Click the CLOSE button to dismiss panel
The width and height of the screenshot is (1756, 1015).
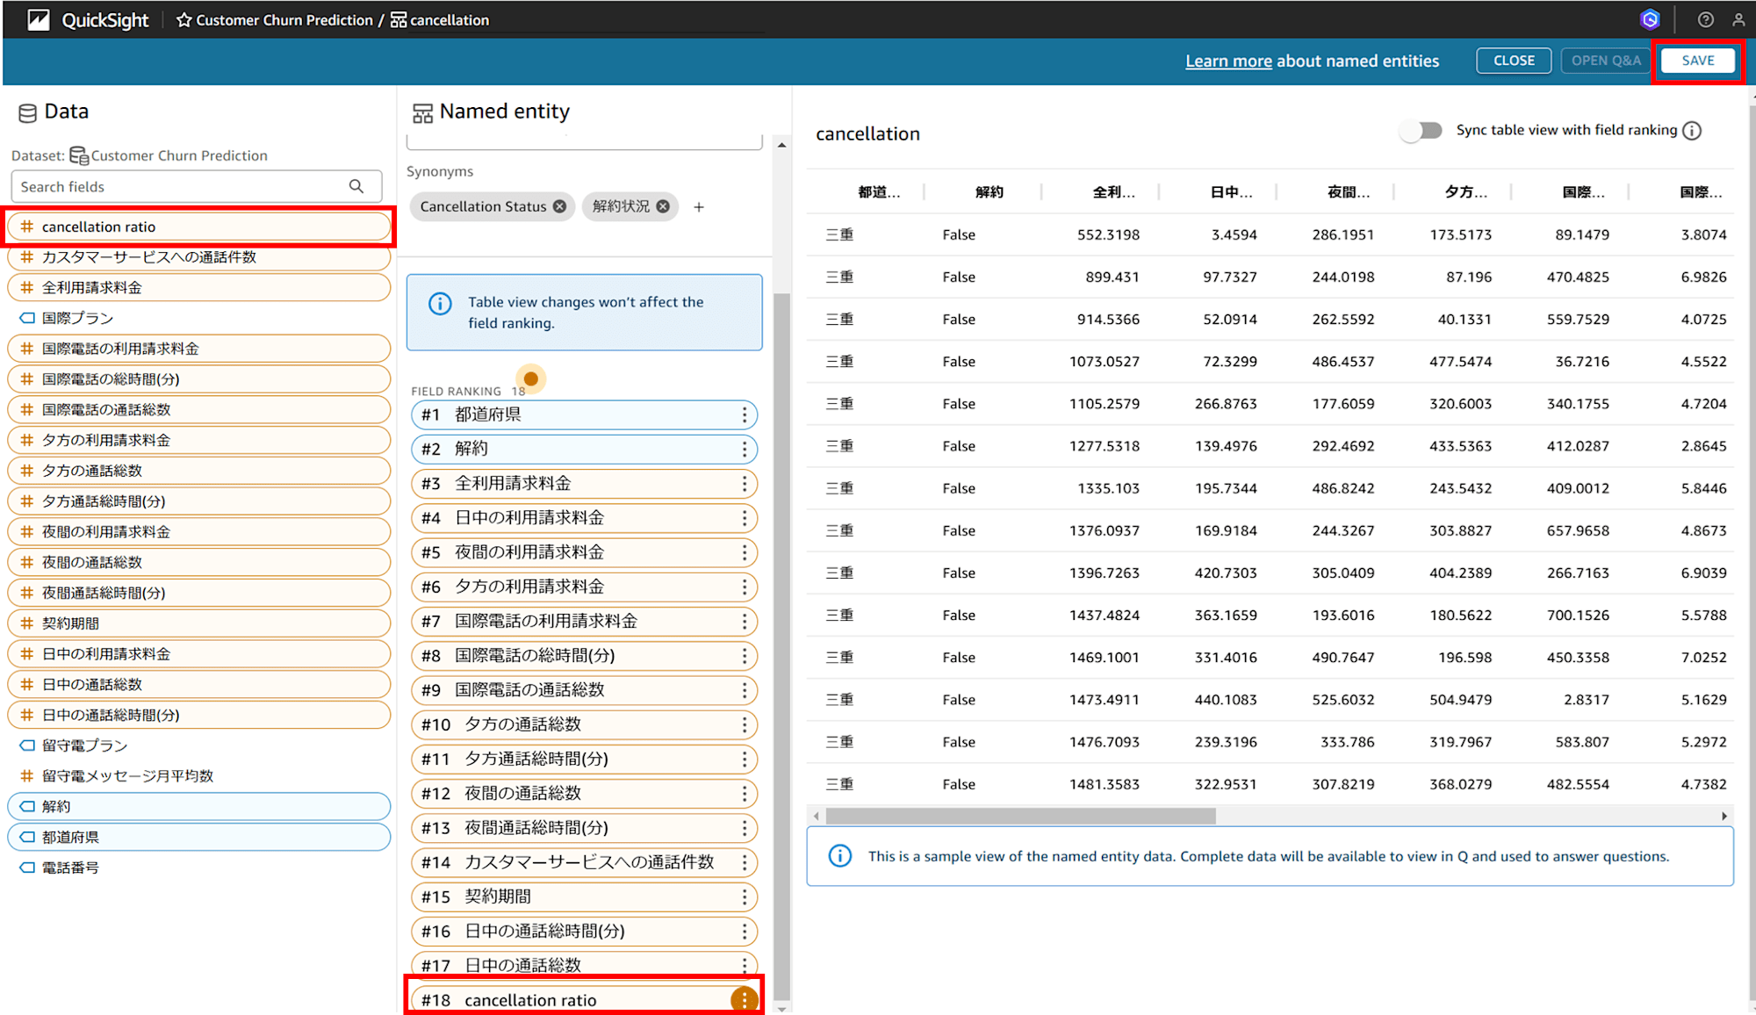tap(1512, 59)
